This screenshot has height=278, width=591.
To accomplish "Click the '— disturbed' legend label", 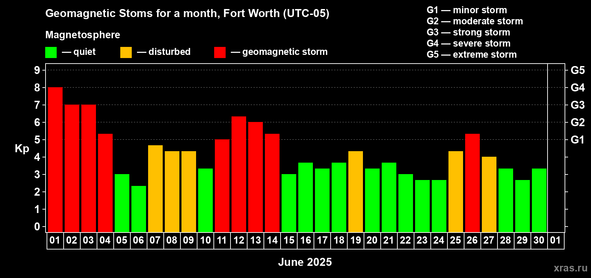I will 164,52.
